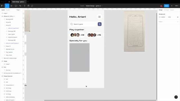The image size is (180, 101).
Task: Open the Frame tool options dropdown arrow
Action: 13,6
